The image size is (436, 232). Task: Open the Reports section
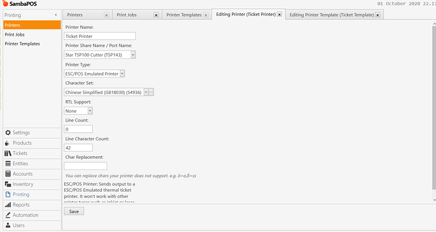pos(32,205)
